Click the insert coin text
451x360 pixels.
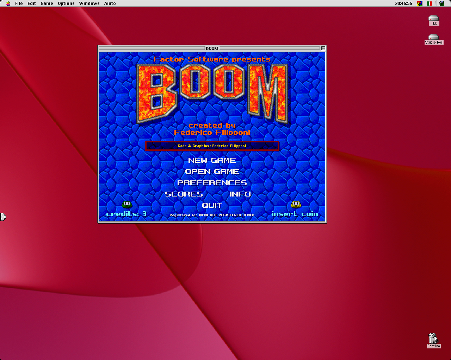(x=295, y=214)
